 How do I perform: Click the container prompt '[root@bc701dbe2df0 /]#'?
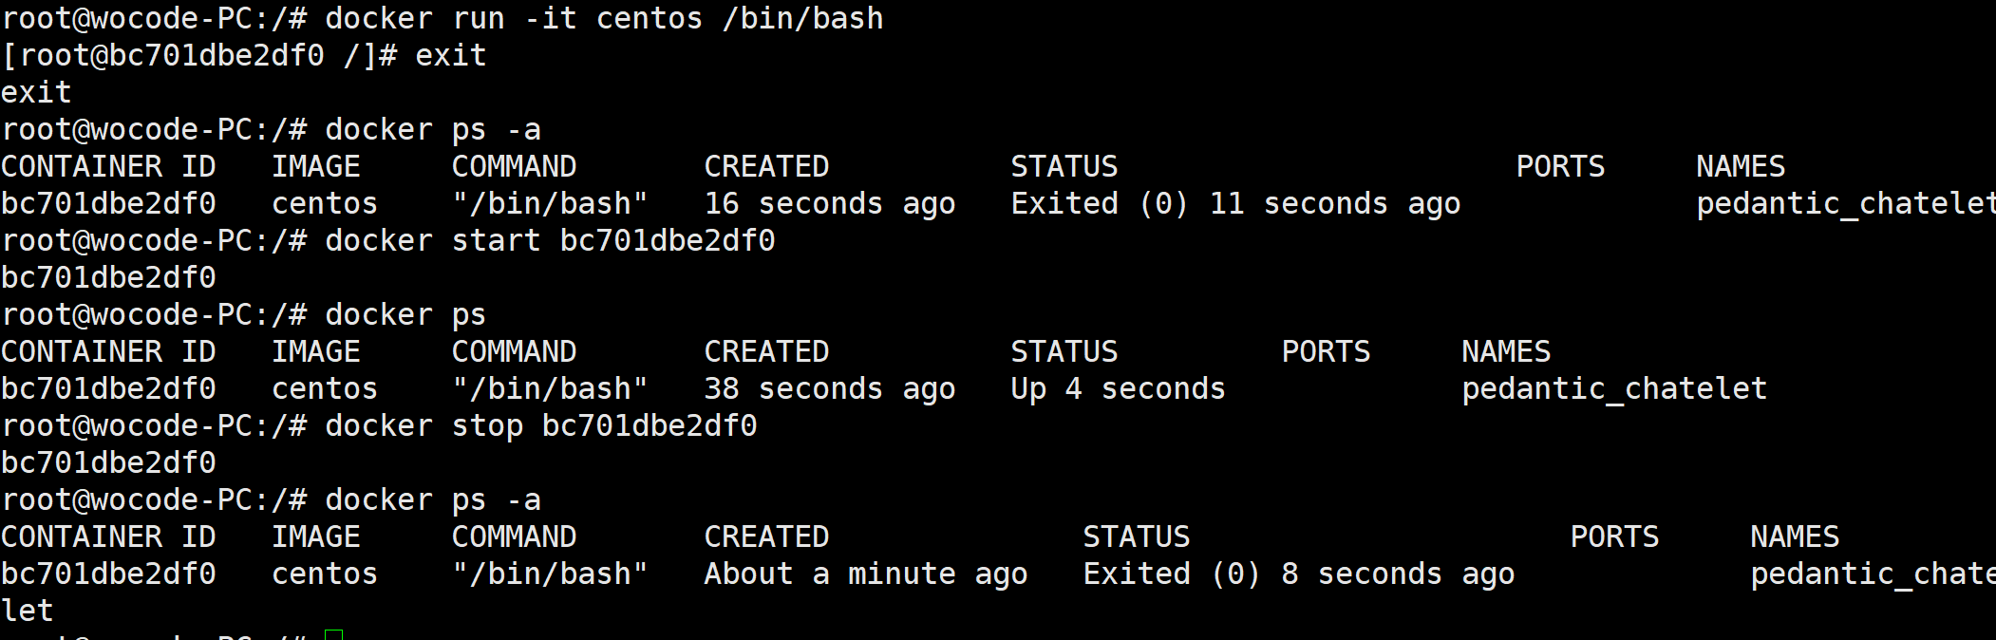pyautogui.click(x=199, y=55)
